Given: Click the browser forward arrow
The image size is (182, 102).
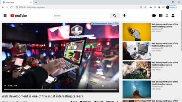Looking at the screenshot, I should [x=7, y=7].
